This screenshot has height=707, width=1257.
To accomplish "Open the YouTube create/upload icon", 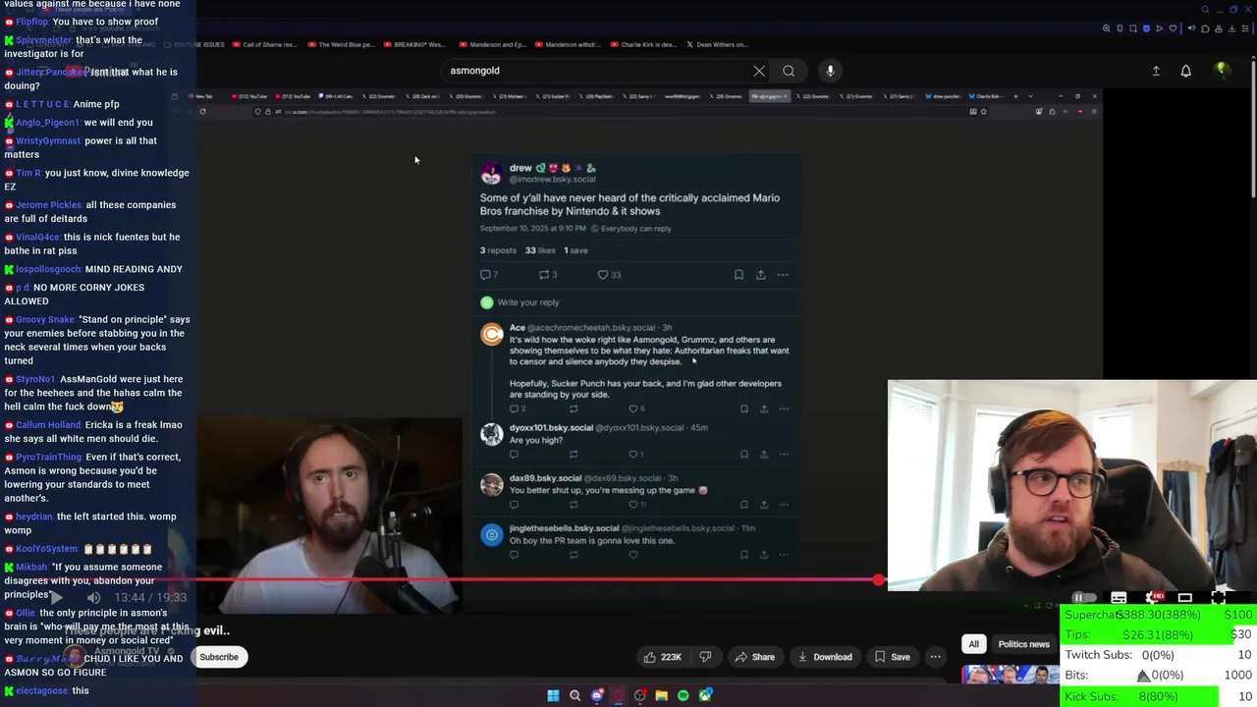I will tap(1156, 71).
